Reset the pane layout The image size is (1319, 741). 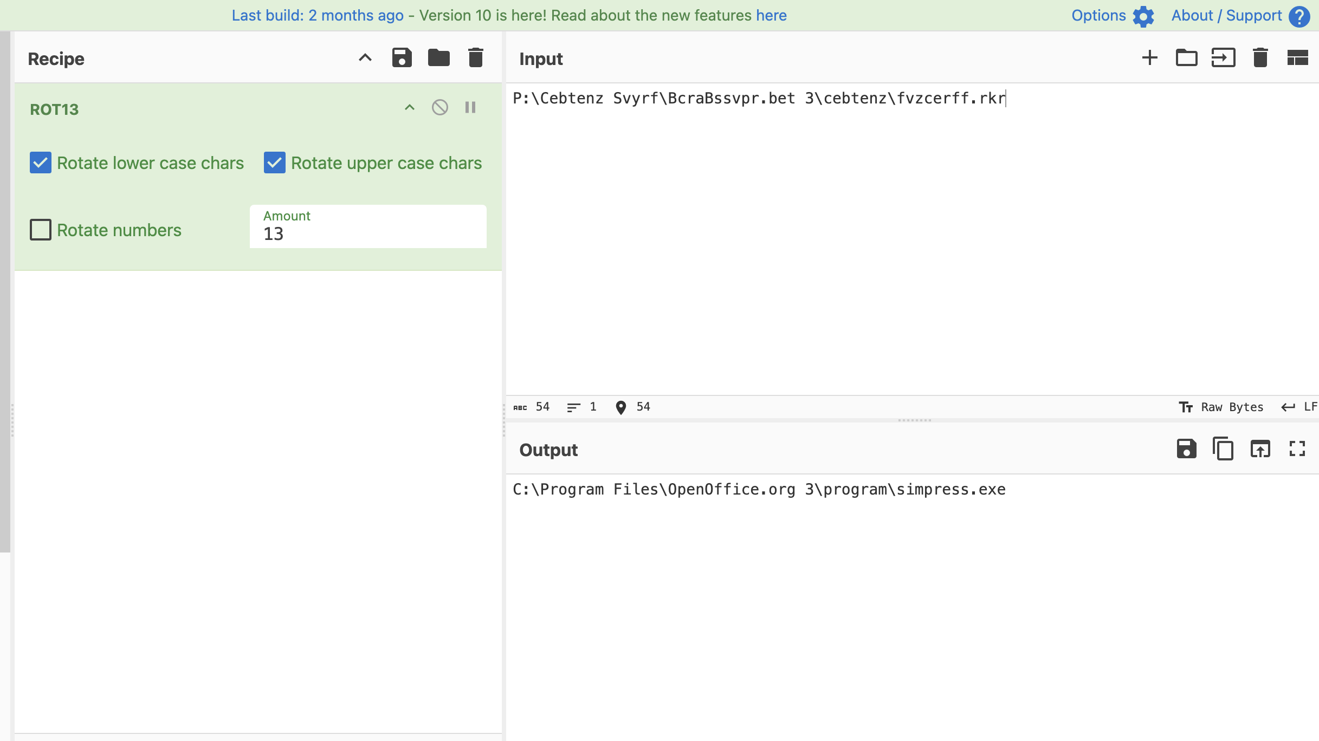coord(1297,58)
